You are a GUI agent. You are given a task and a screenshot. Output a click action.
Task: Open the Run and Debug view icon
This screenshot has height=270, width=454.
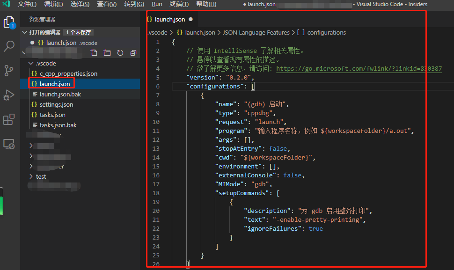tap(9, 95)
